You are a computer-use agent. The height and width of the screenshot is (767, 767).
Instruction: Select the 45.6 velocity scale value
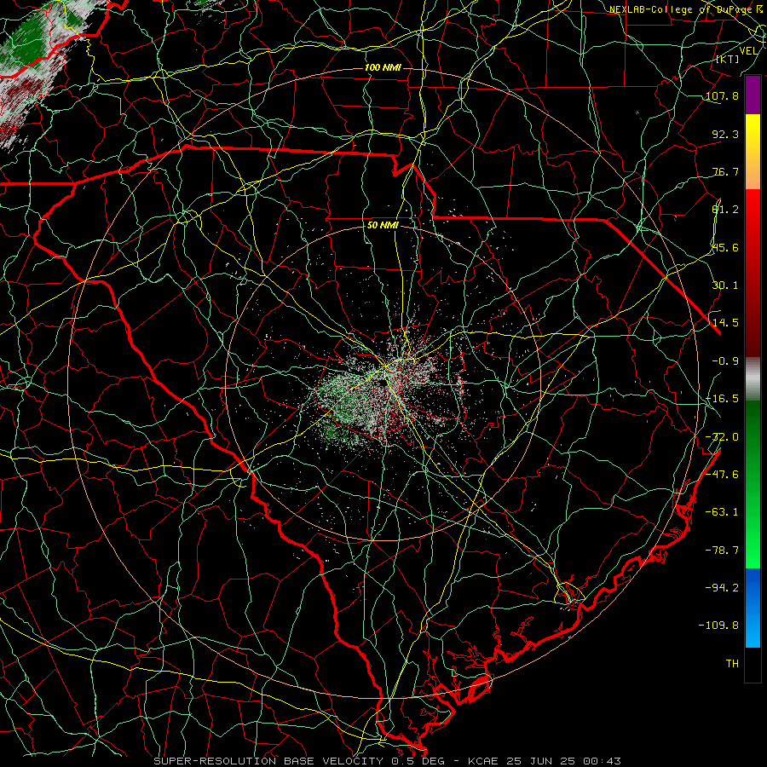click(725, 247)
